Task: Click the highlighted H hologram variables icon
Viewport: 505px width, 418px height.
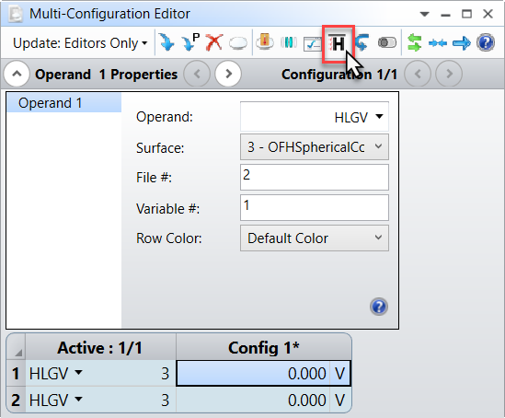Action: pos(338,43)
